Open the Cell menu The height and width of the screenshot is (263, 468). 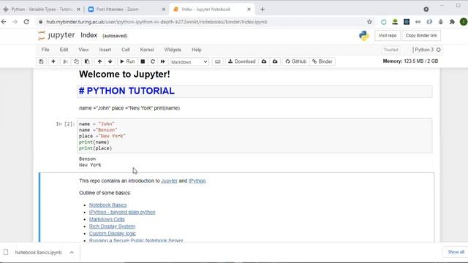[x=126, y=50]
